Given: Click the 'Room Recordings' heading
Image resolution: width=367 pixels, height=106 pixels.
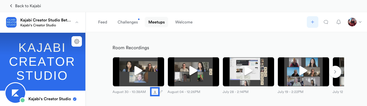Looking at the screenshot, I should 131,48.
